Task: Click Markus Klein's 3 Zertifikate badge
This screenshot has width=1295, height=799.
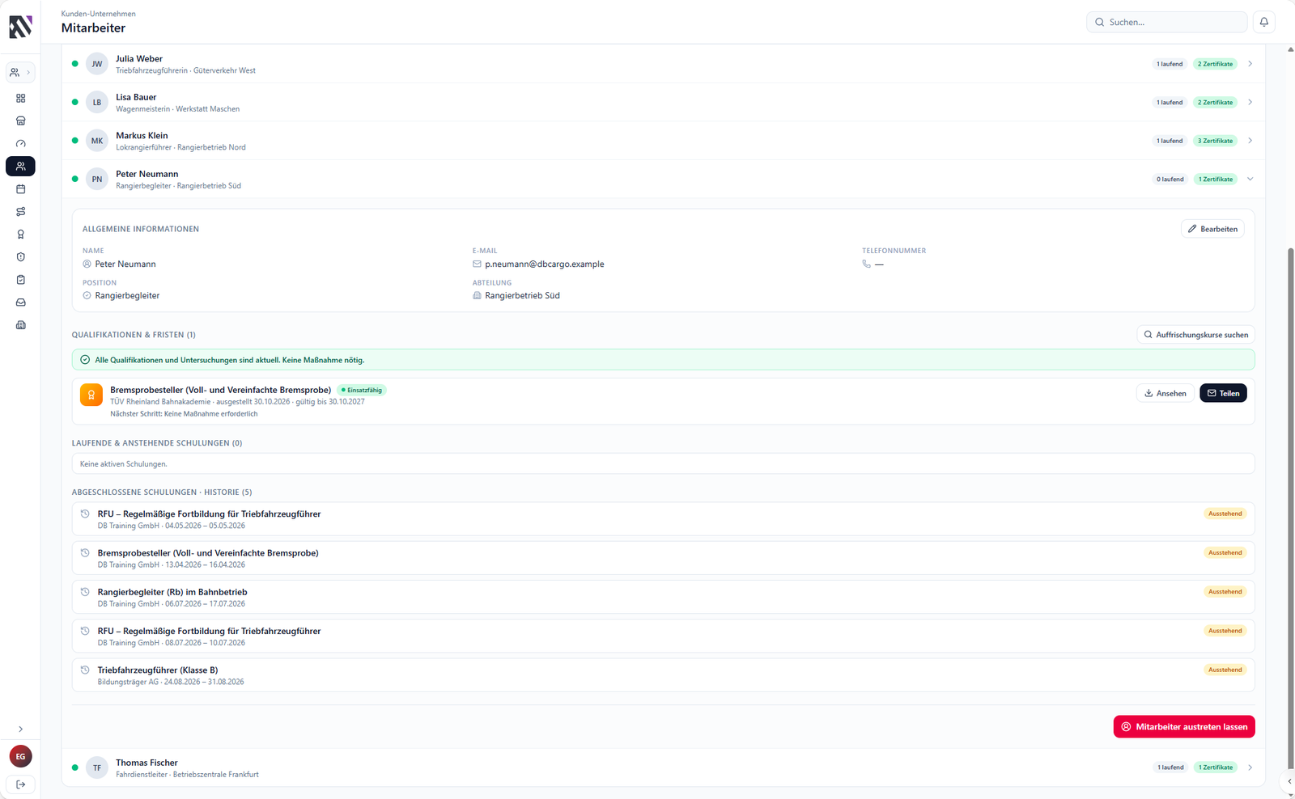Action: (1215, 141)
